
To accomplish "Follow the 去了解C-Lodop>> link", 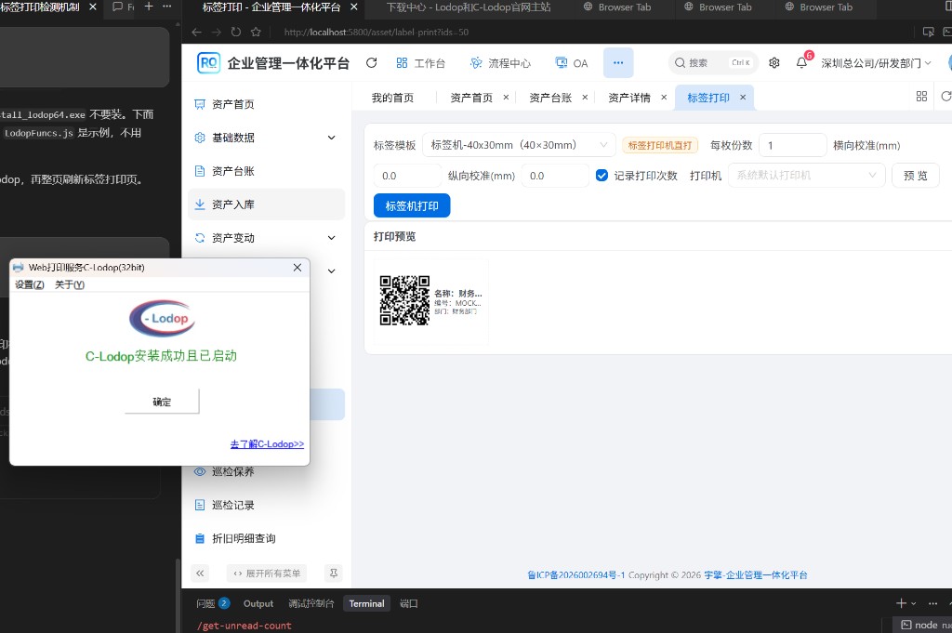I will (x=267, y=444).
